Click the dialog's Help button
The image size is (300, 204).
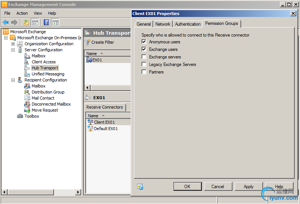pos(279,186)
